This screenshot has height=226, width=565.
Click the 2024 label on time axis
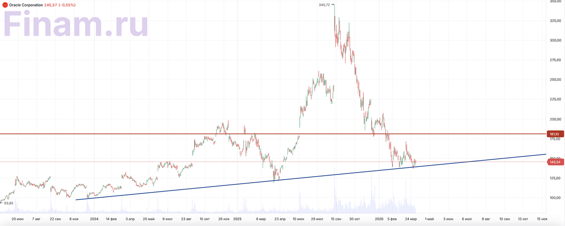[x=94, y=218]
